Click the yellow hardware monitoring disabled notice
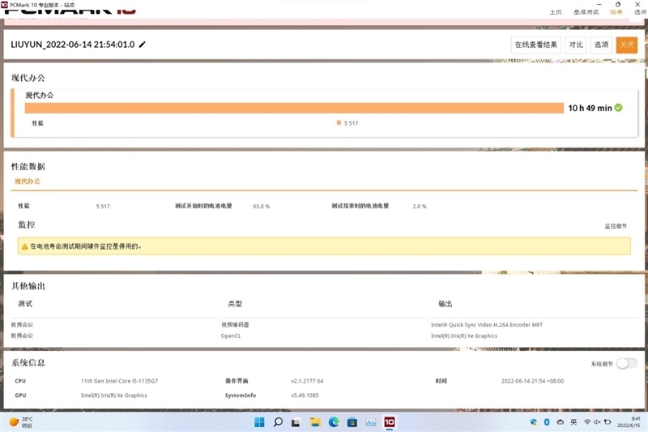This screenshot has width=648, height=432. pos(324,246)
